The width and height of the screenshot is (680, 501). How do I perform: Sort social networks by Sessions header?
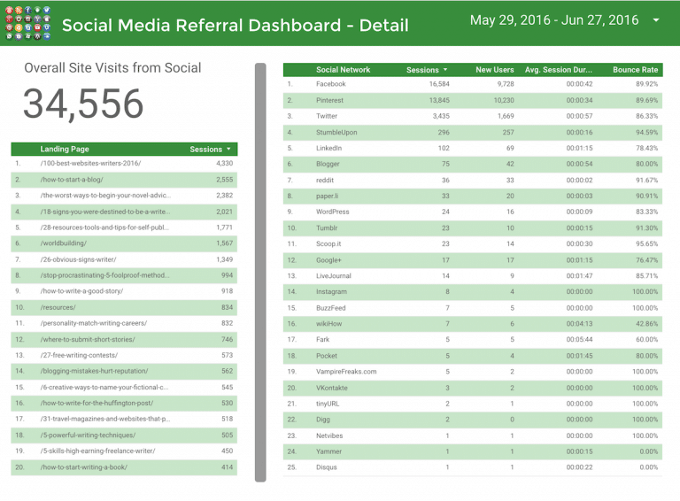tap(427, 70)
